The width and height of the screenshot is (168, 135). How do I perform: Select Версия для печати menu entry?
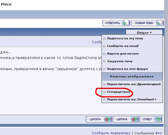(123, 54)
